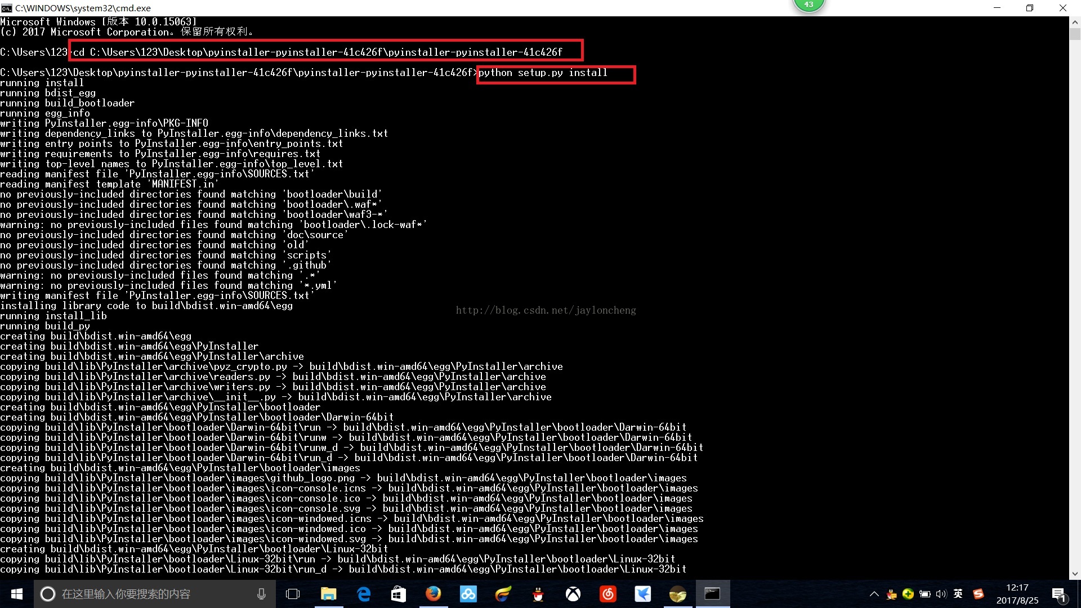The width and height of the screenshot is (1081, 608).
Task: Click QQ tray icon in notification area
Action: pos(891,594)
